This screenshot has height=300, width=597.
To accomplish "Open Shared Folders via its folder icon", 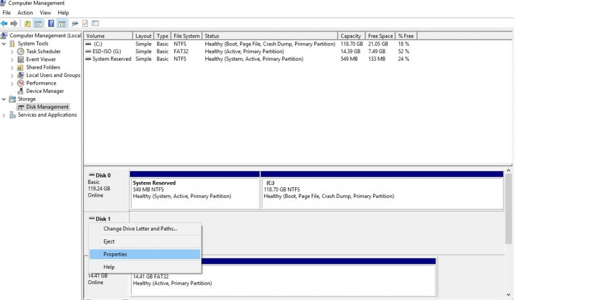I will coord(20,68).
